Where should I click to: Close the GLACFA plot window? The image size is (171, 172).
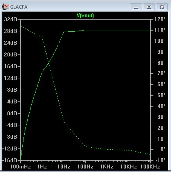coord(162,7)
